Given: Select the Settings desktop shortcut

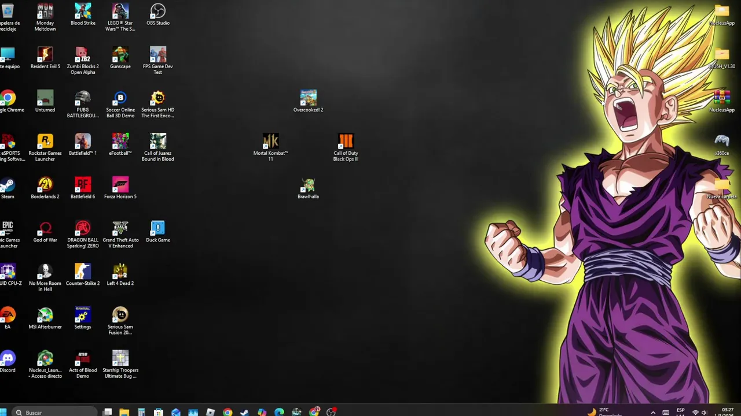Looking at the screenshot, I should (x=83, y=318).
